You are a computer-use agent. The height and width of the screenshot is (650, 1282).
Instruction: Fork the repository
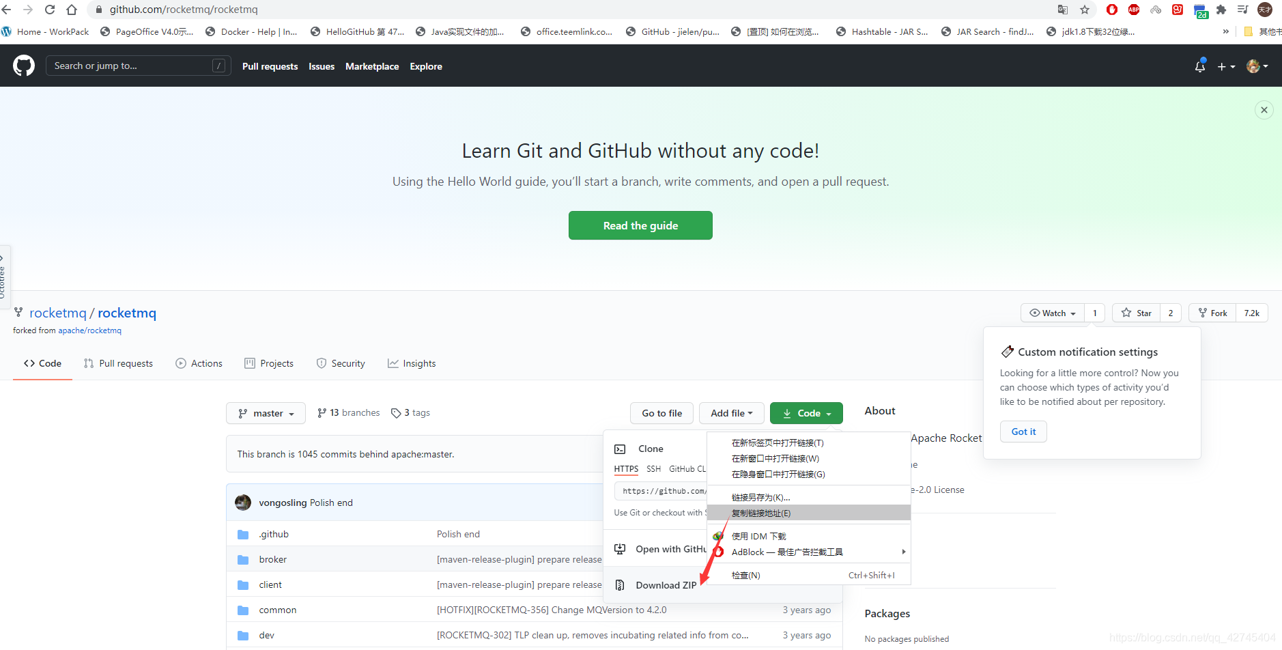click(x=1212, y=313)
